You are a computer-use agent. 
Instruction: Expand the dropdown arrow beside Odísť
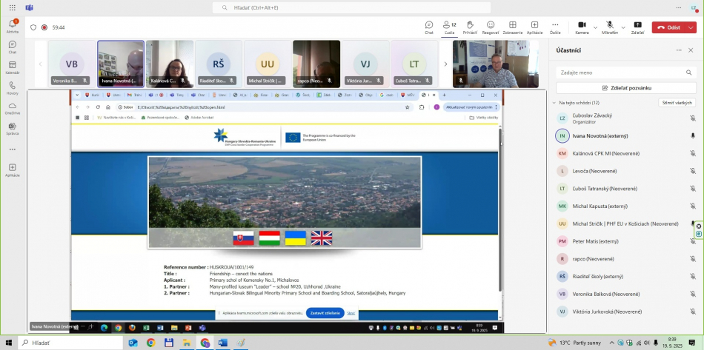click(692, 27)
